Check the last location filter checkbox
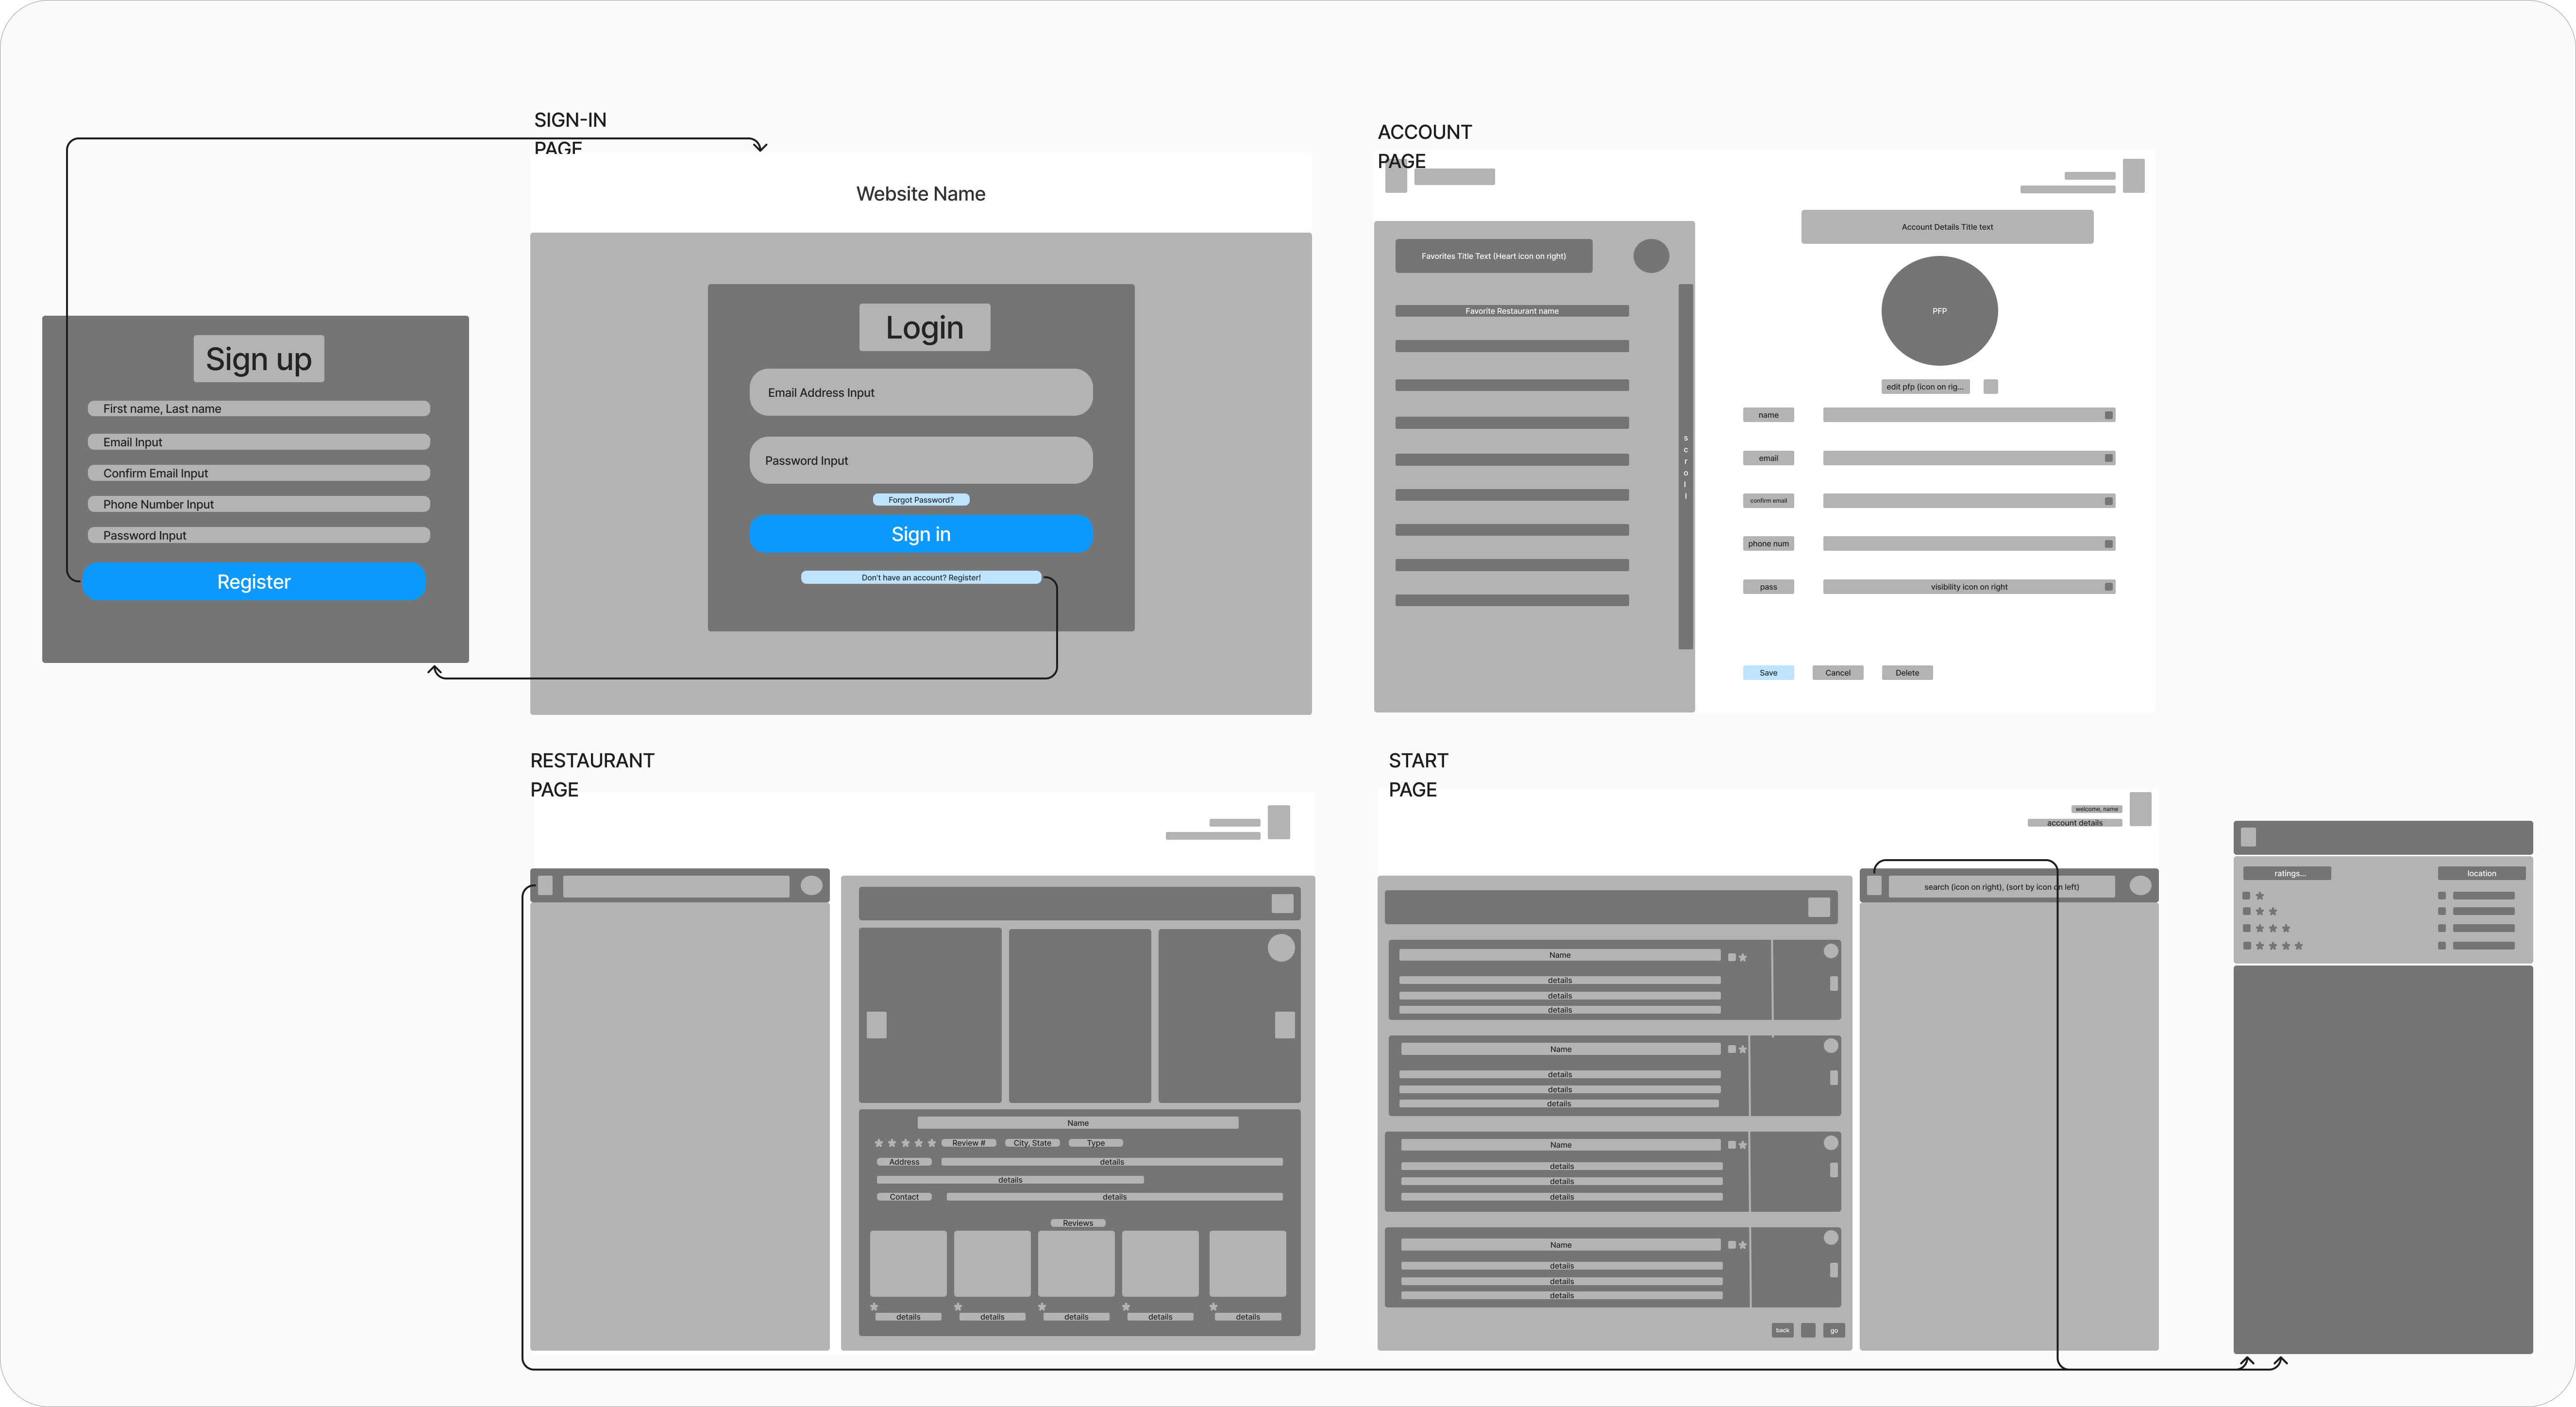Viewport: 2576px width, 1407px height. (x=2442, y=946)
